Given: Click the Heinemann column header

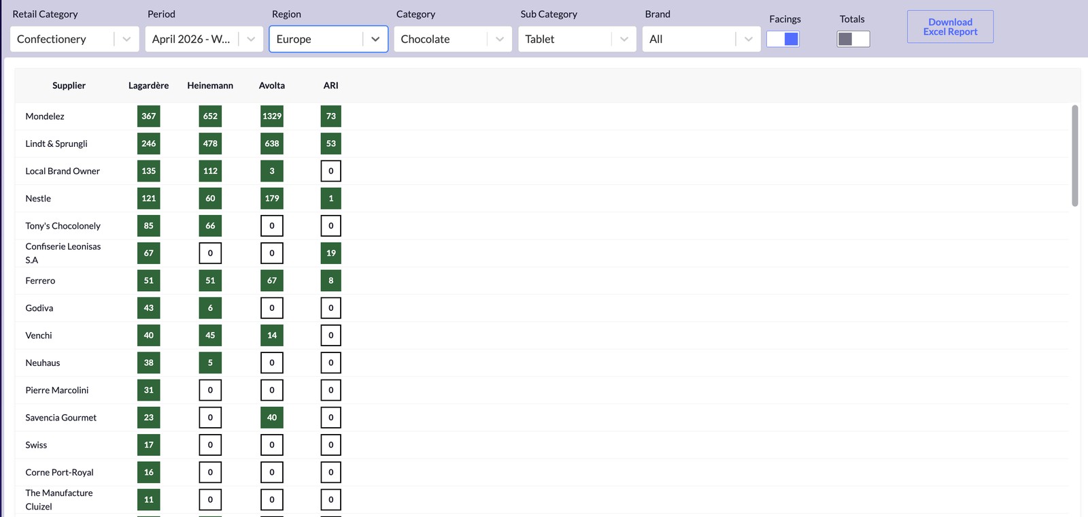Looking at the screenshot, I should click(x=210, y=86).
